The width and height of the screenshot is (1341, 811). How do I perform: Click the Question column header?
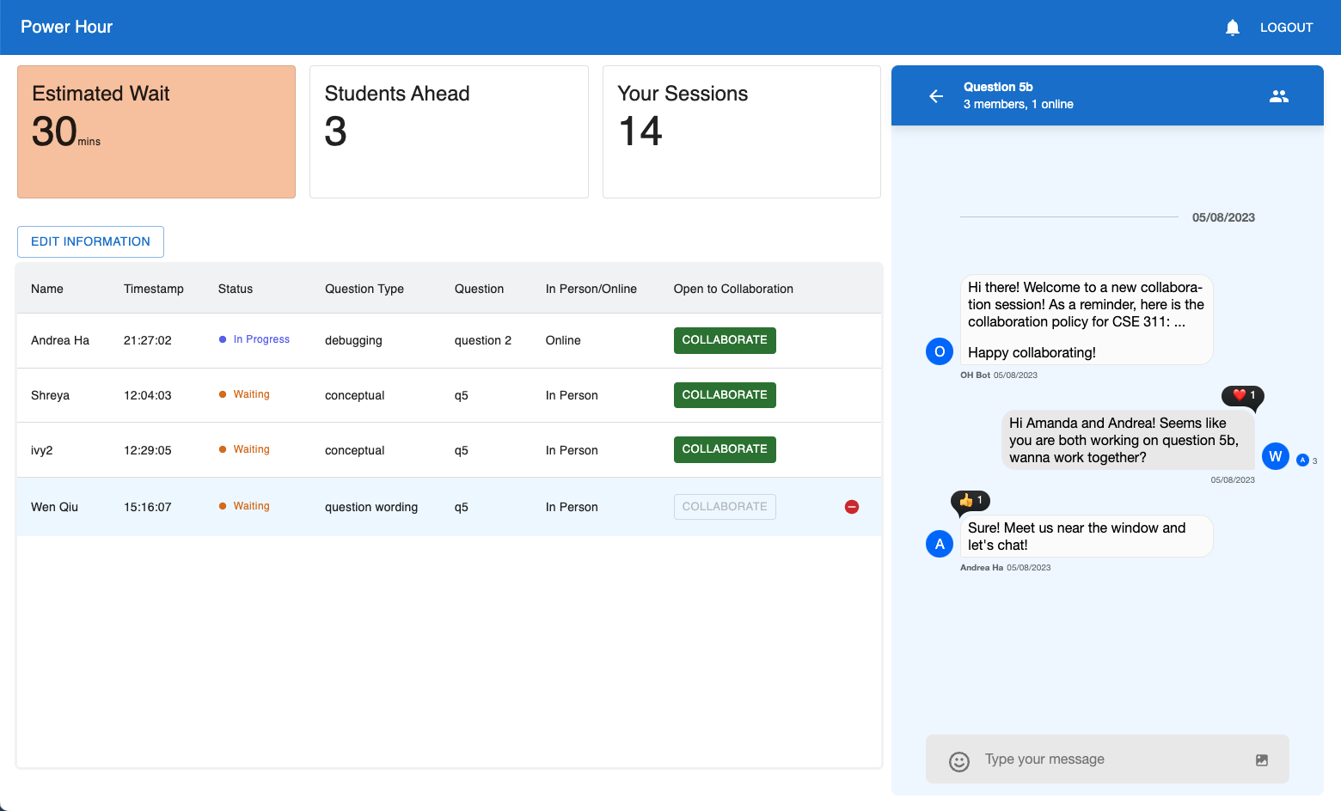point(479,289)
